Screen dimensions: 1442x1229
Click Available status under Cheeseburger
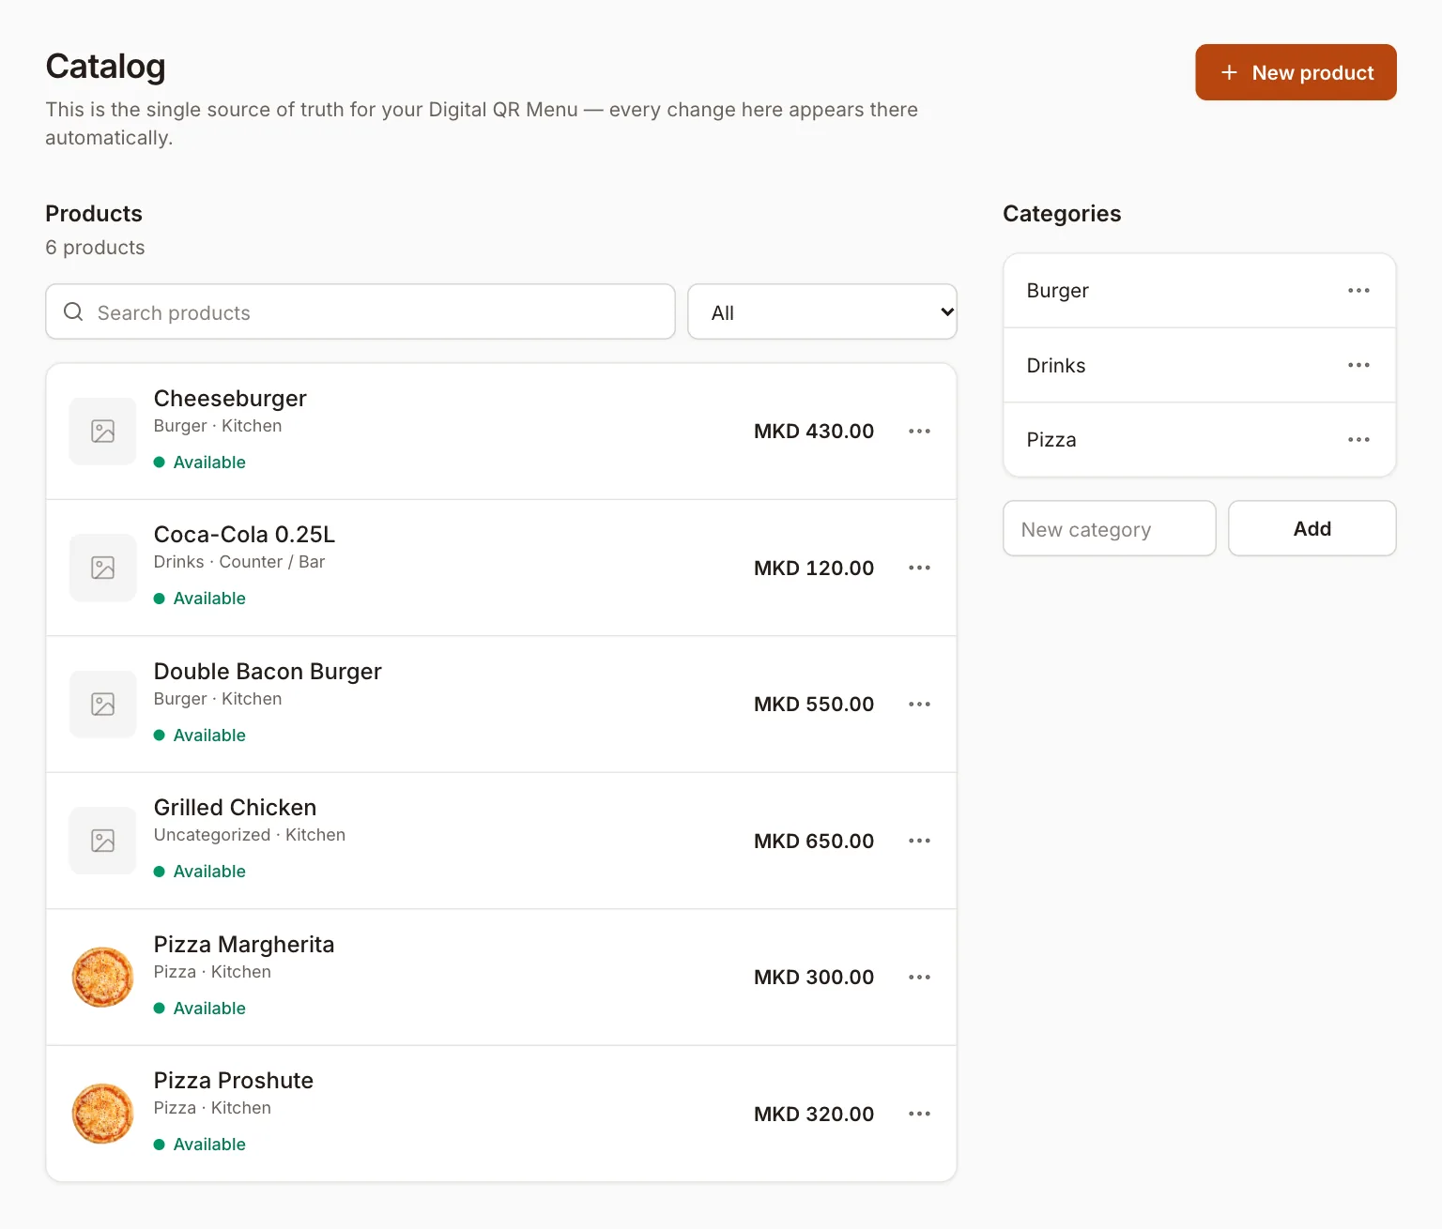click(200, 463)
